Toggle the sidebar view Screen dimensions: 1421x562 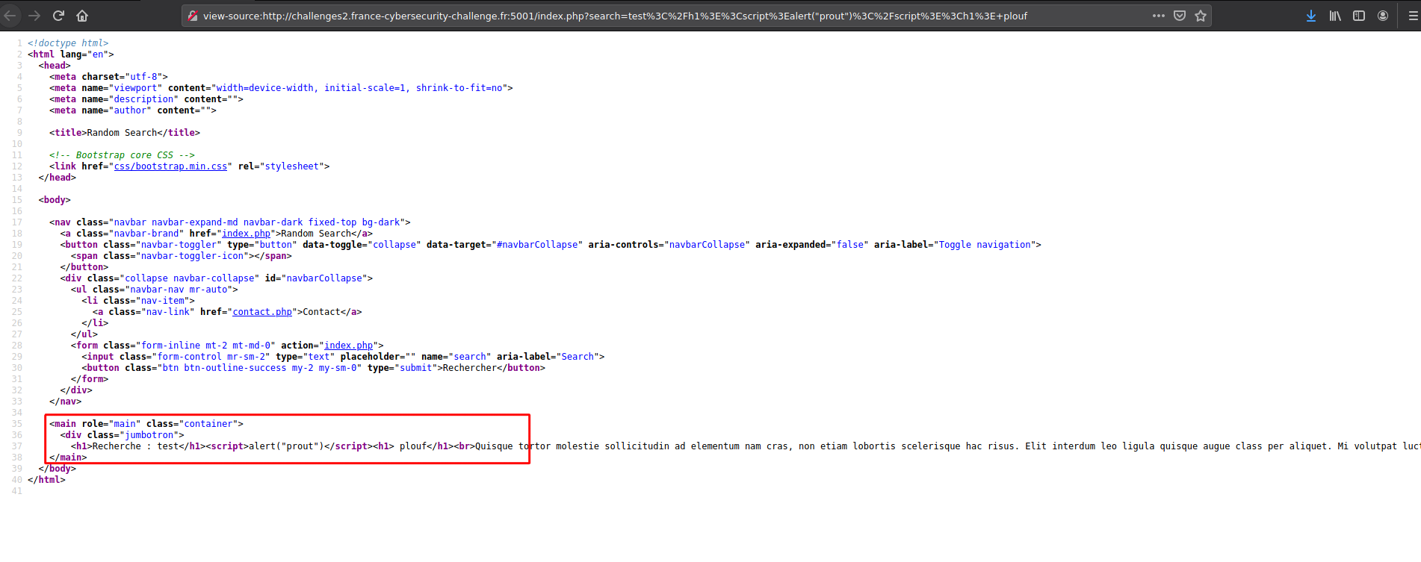[1359, 16]
